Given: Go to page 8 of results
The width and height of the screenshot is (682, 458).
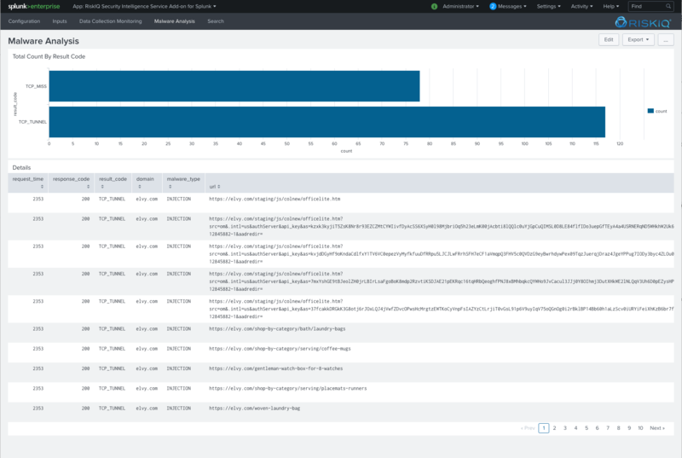Looking at the screenshot, I should [618, 428].
